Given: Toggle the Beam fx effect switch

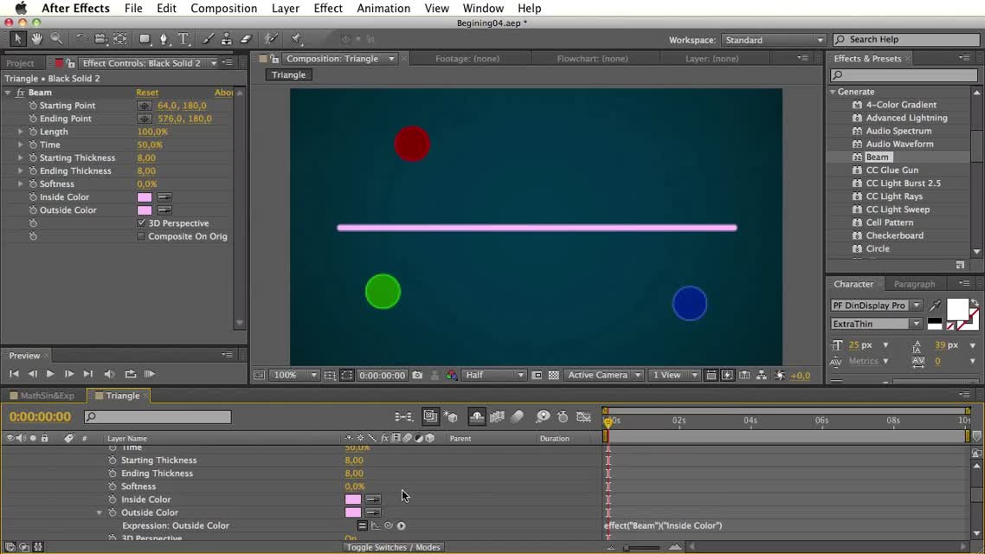Looking at the screenshot, I should pos(20,93).
